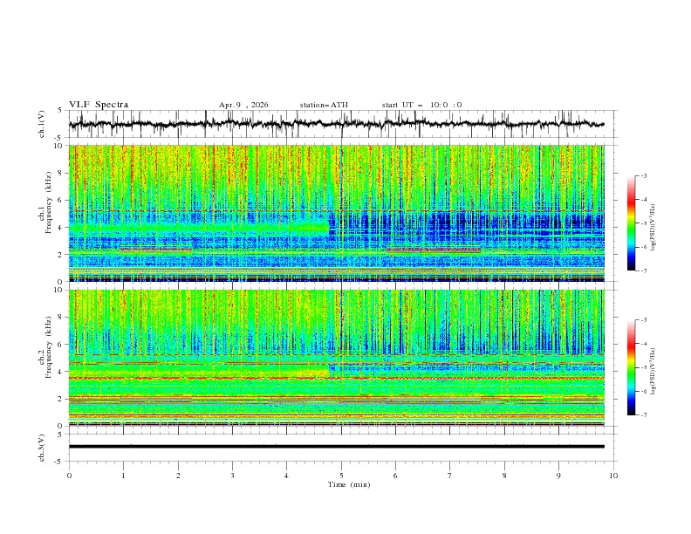Click the '4' tick on the Time axis
This screenshot has width=691, height=534.
point(287,476)
